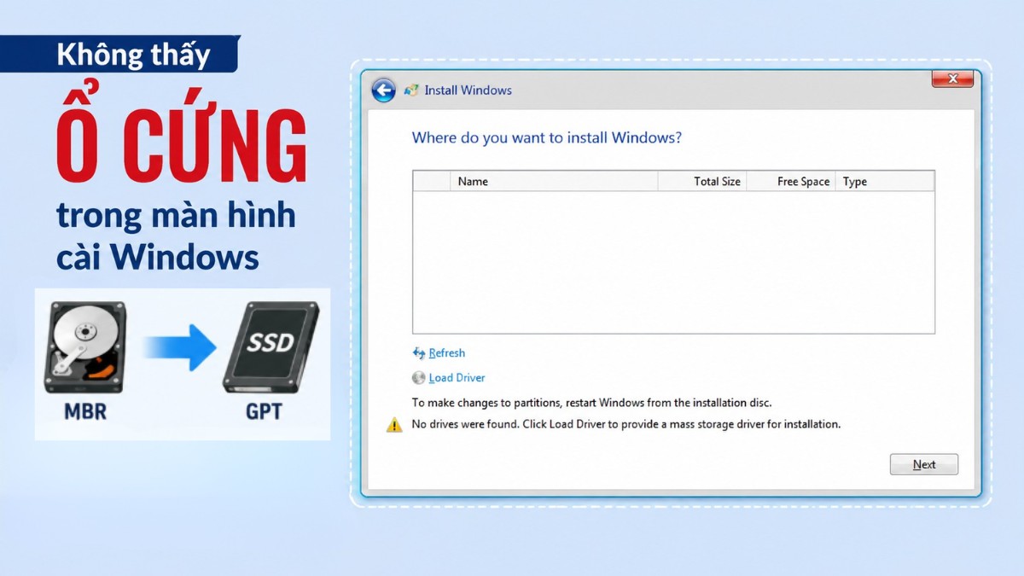
Task: Click the yellow warning icon
Action: (394, 425)
